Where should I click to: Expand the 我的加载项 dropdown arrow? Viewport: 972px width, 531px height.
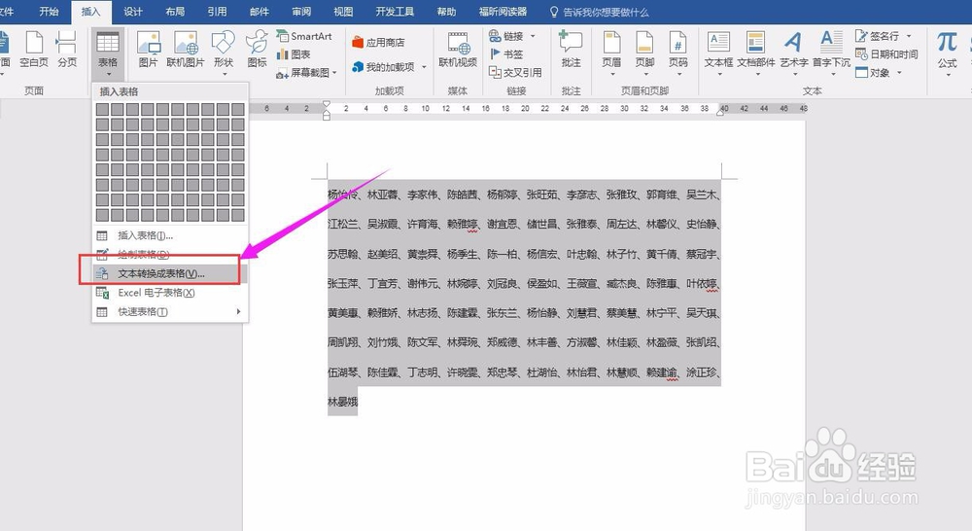coord(424,67)
